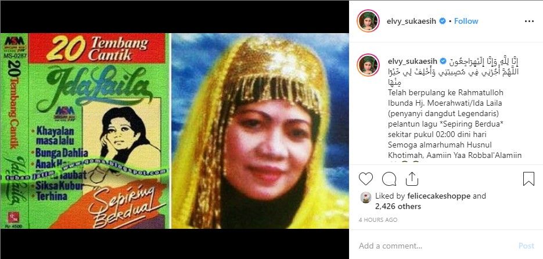Image resolution: width=543 pixels, height=259 pixels.
Task: Click the woman's portrait photo
Action: (260, 131)
